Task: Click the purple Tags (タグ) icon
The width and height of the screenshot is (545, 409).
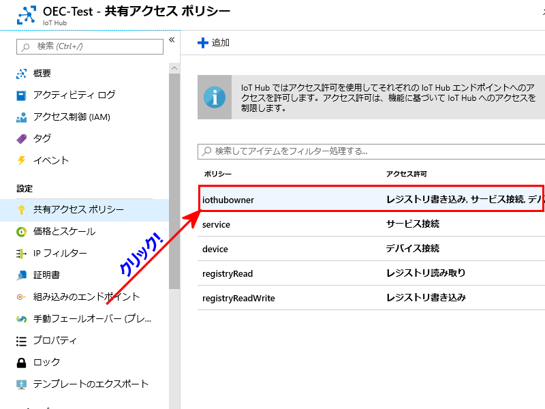Action: [x=21, y=139]
